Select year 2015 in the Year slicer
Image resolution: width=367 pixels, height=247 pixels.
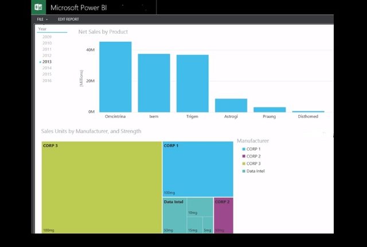[x=47, y=74]
